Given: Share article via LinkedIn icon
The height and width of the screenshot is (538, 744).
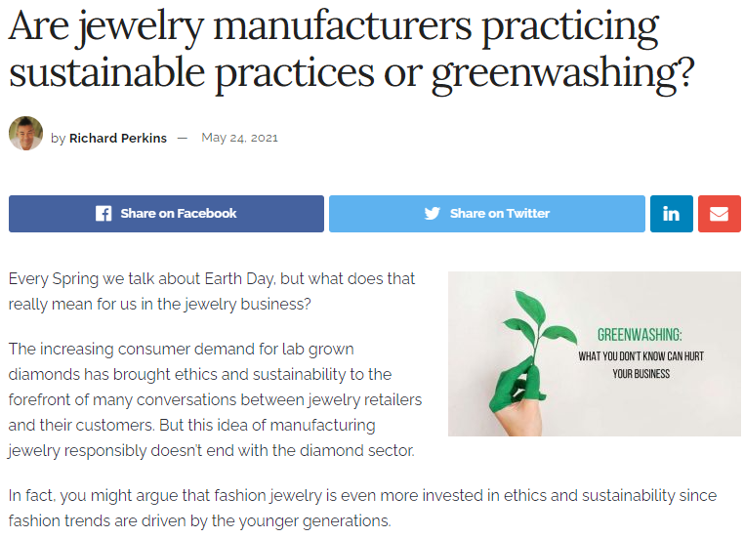Looking at the screenshot, I should [x=672, y=214].
